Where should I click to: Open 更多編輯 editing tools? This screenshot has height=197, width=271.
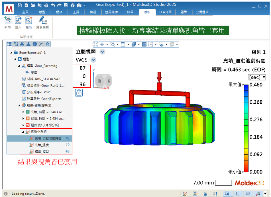tap(42, 21)
